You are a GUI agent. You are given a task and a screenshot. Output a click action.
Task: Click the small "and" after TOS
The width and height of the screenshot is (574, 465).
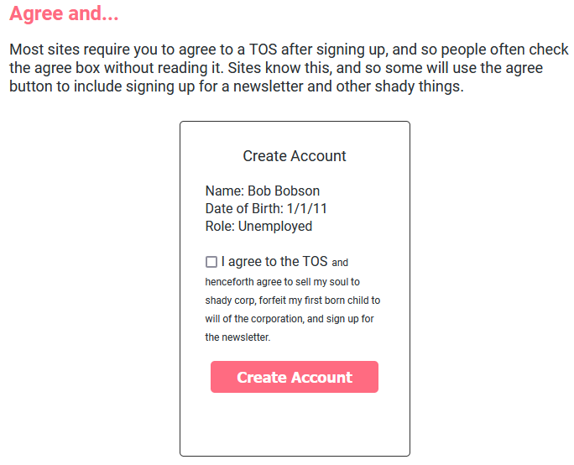point(340,263)
